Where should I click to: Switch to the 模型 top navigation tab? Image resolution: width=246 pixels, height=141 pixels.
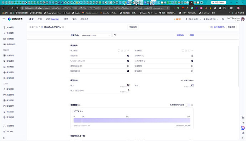point(31,19)
